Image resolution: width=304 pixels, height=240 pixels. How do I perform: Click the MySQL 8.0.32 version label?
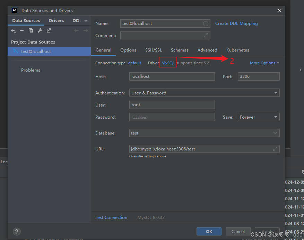click(x=151, y=218)
